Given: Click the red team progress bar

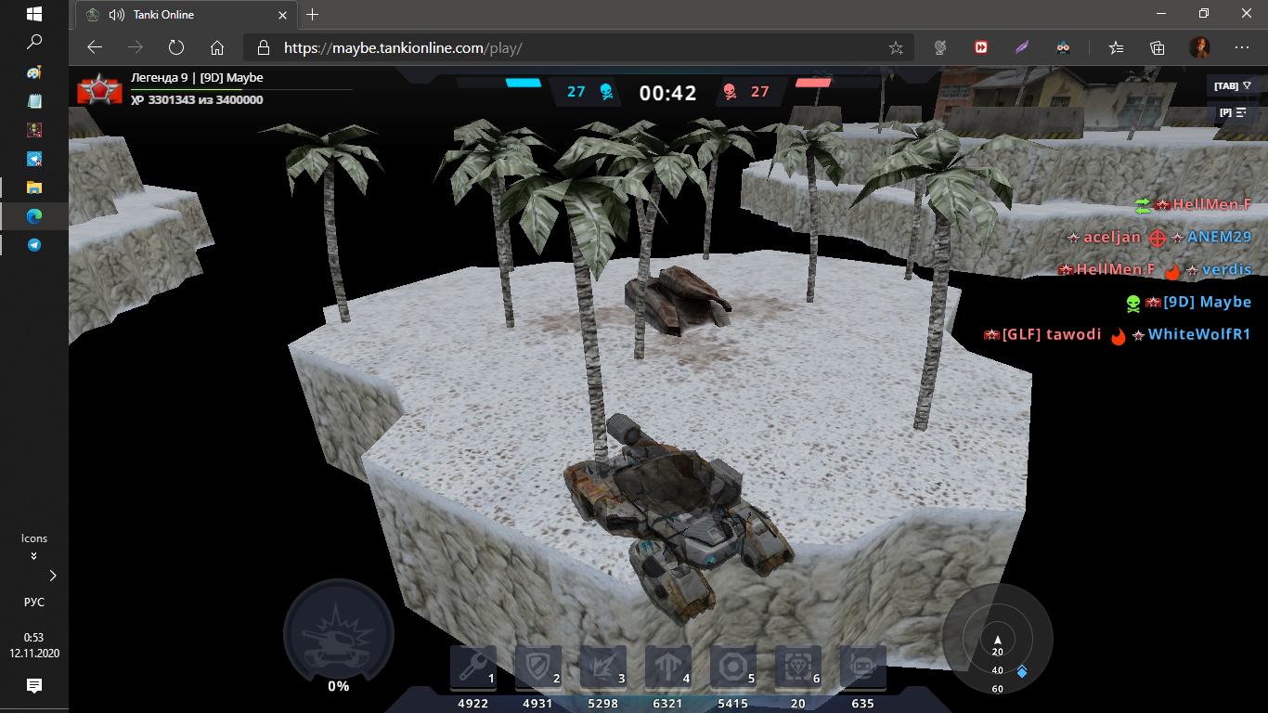Looking at the screenshot, I should coord(813,83).
